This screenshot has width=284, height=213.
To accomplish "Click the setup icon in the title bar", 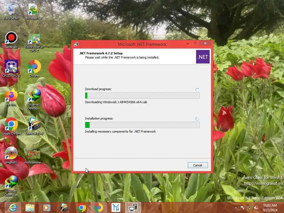I will point(76,44).
